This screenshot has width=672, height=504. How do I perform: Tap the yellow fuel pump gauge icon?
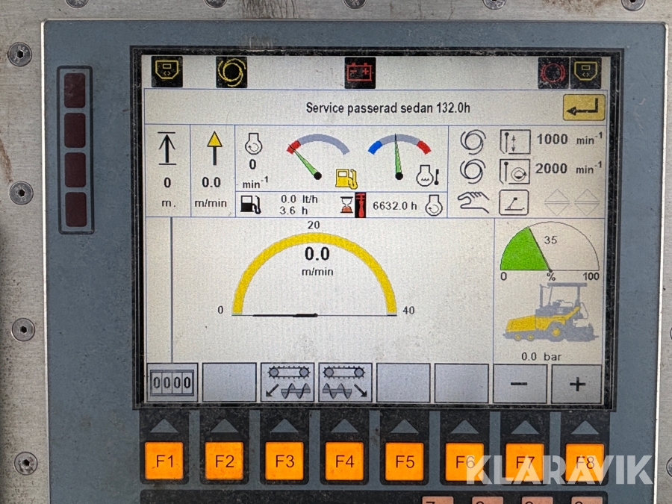tap(346, 178)
